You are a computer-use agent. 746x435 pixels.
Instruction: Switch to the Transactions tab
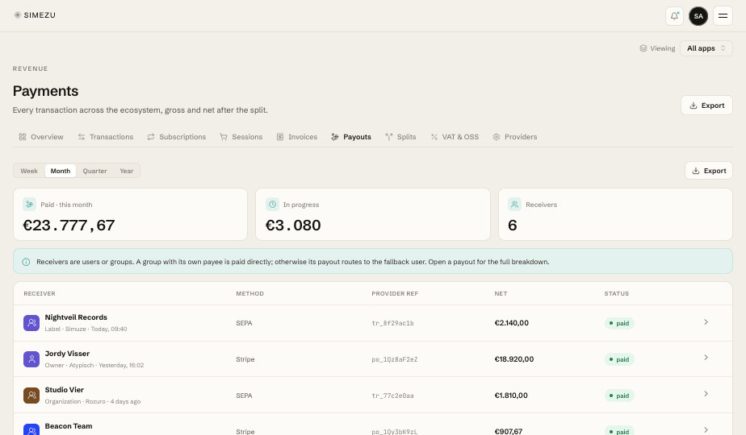point(106,137)
